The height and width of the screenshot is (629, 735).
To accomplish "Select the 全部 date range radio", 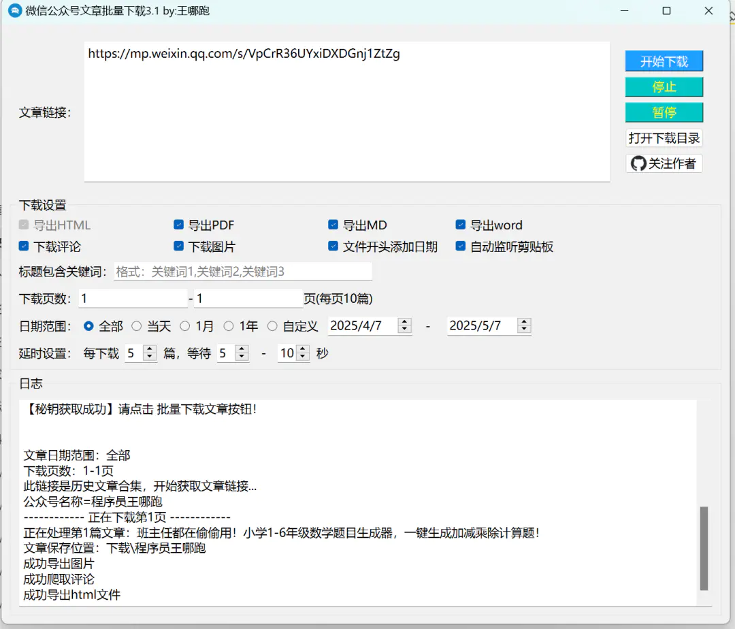I will point(88,326).
